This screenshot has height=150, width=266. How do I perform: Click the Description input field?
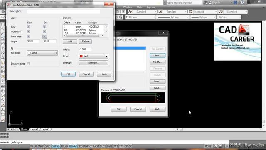point(64,11)
